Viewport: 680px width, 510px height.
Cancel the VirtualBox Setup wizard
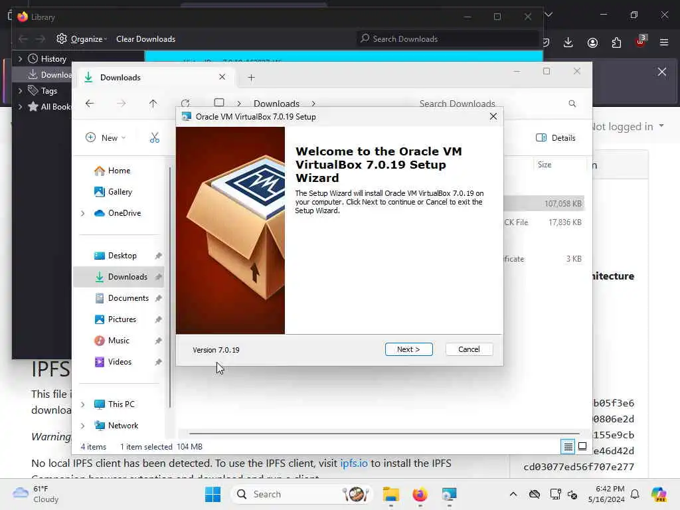tap(469, 349)
